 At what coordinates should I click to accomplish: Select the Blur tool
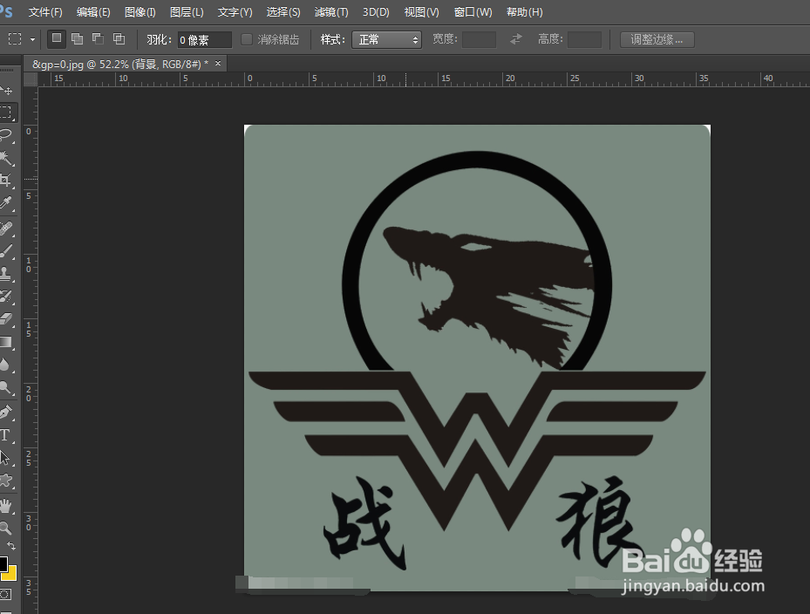[x=7, y=365]
